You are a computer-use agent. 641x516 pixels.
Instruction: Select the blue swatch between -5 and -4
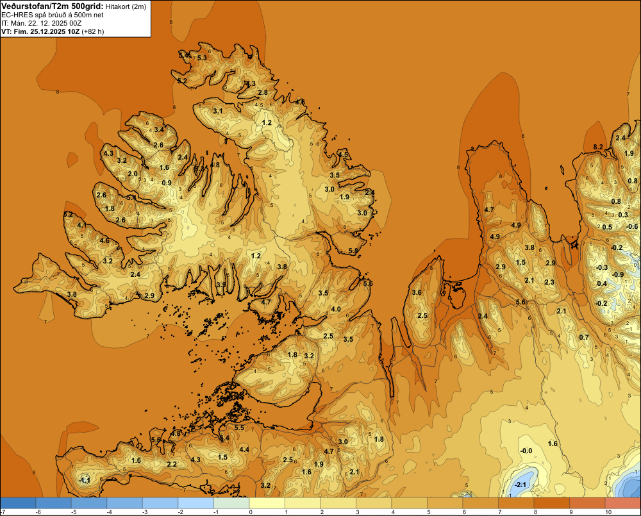(x=89, y=503)
